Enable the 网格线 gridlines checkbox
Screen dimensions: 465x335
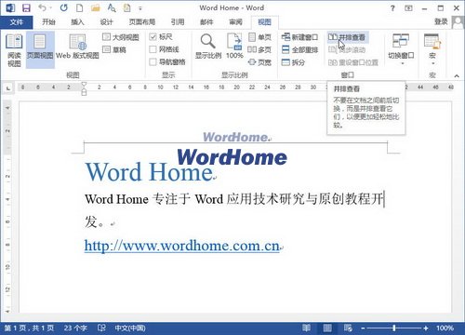coord(153,49)
